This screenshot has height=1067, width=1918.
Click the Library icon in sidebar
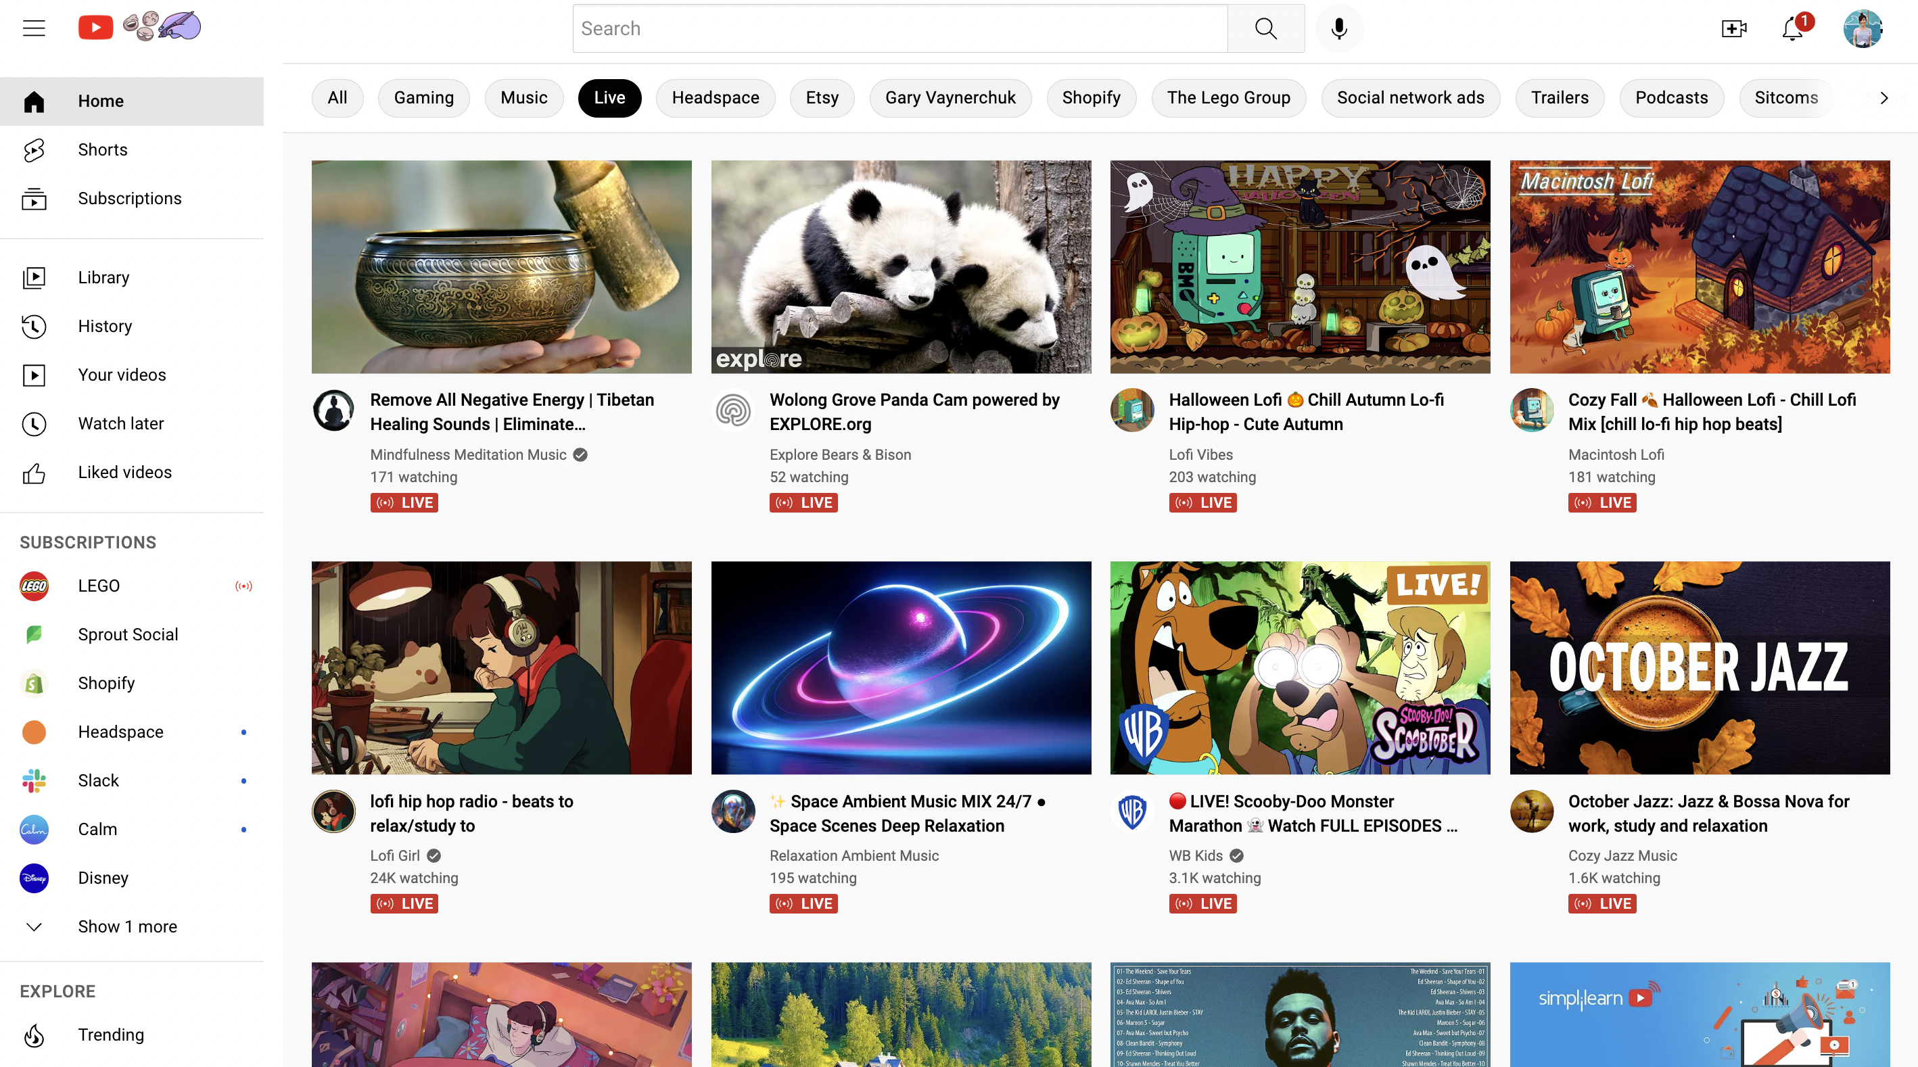[34, 277]
